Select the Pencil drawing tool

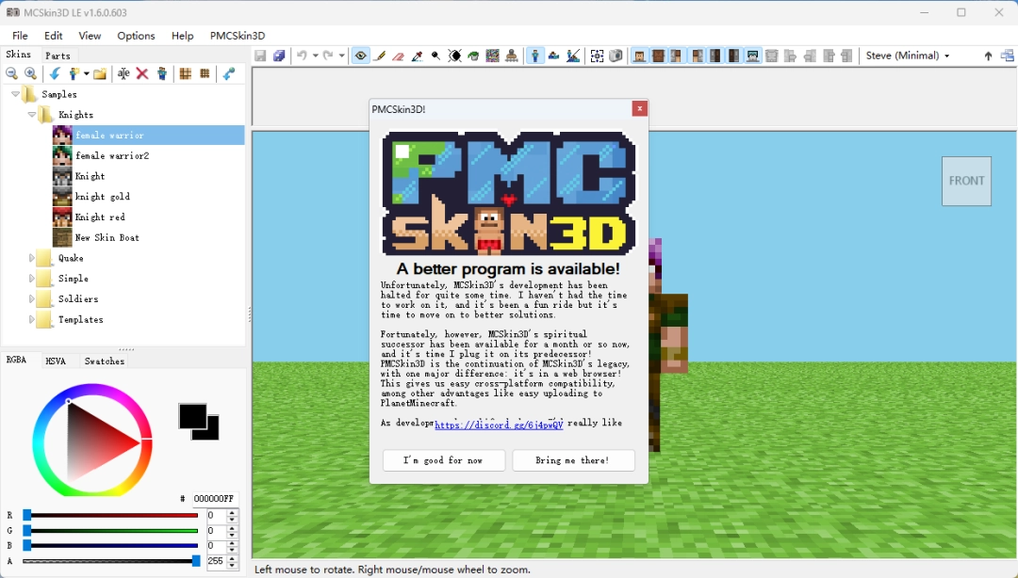379,56
